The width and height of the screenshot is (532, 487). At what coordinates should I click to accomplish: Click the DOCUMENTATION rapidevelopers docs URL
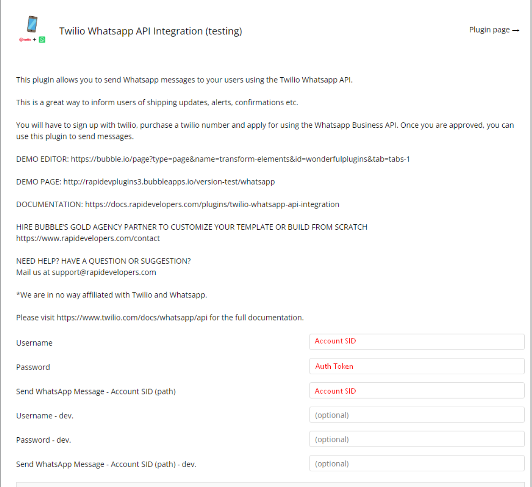coord(212,204)
